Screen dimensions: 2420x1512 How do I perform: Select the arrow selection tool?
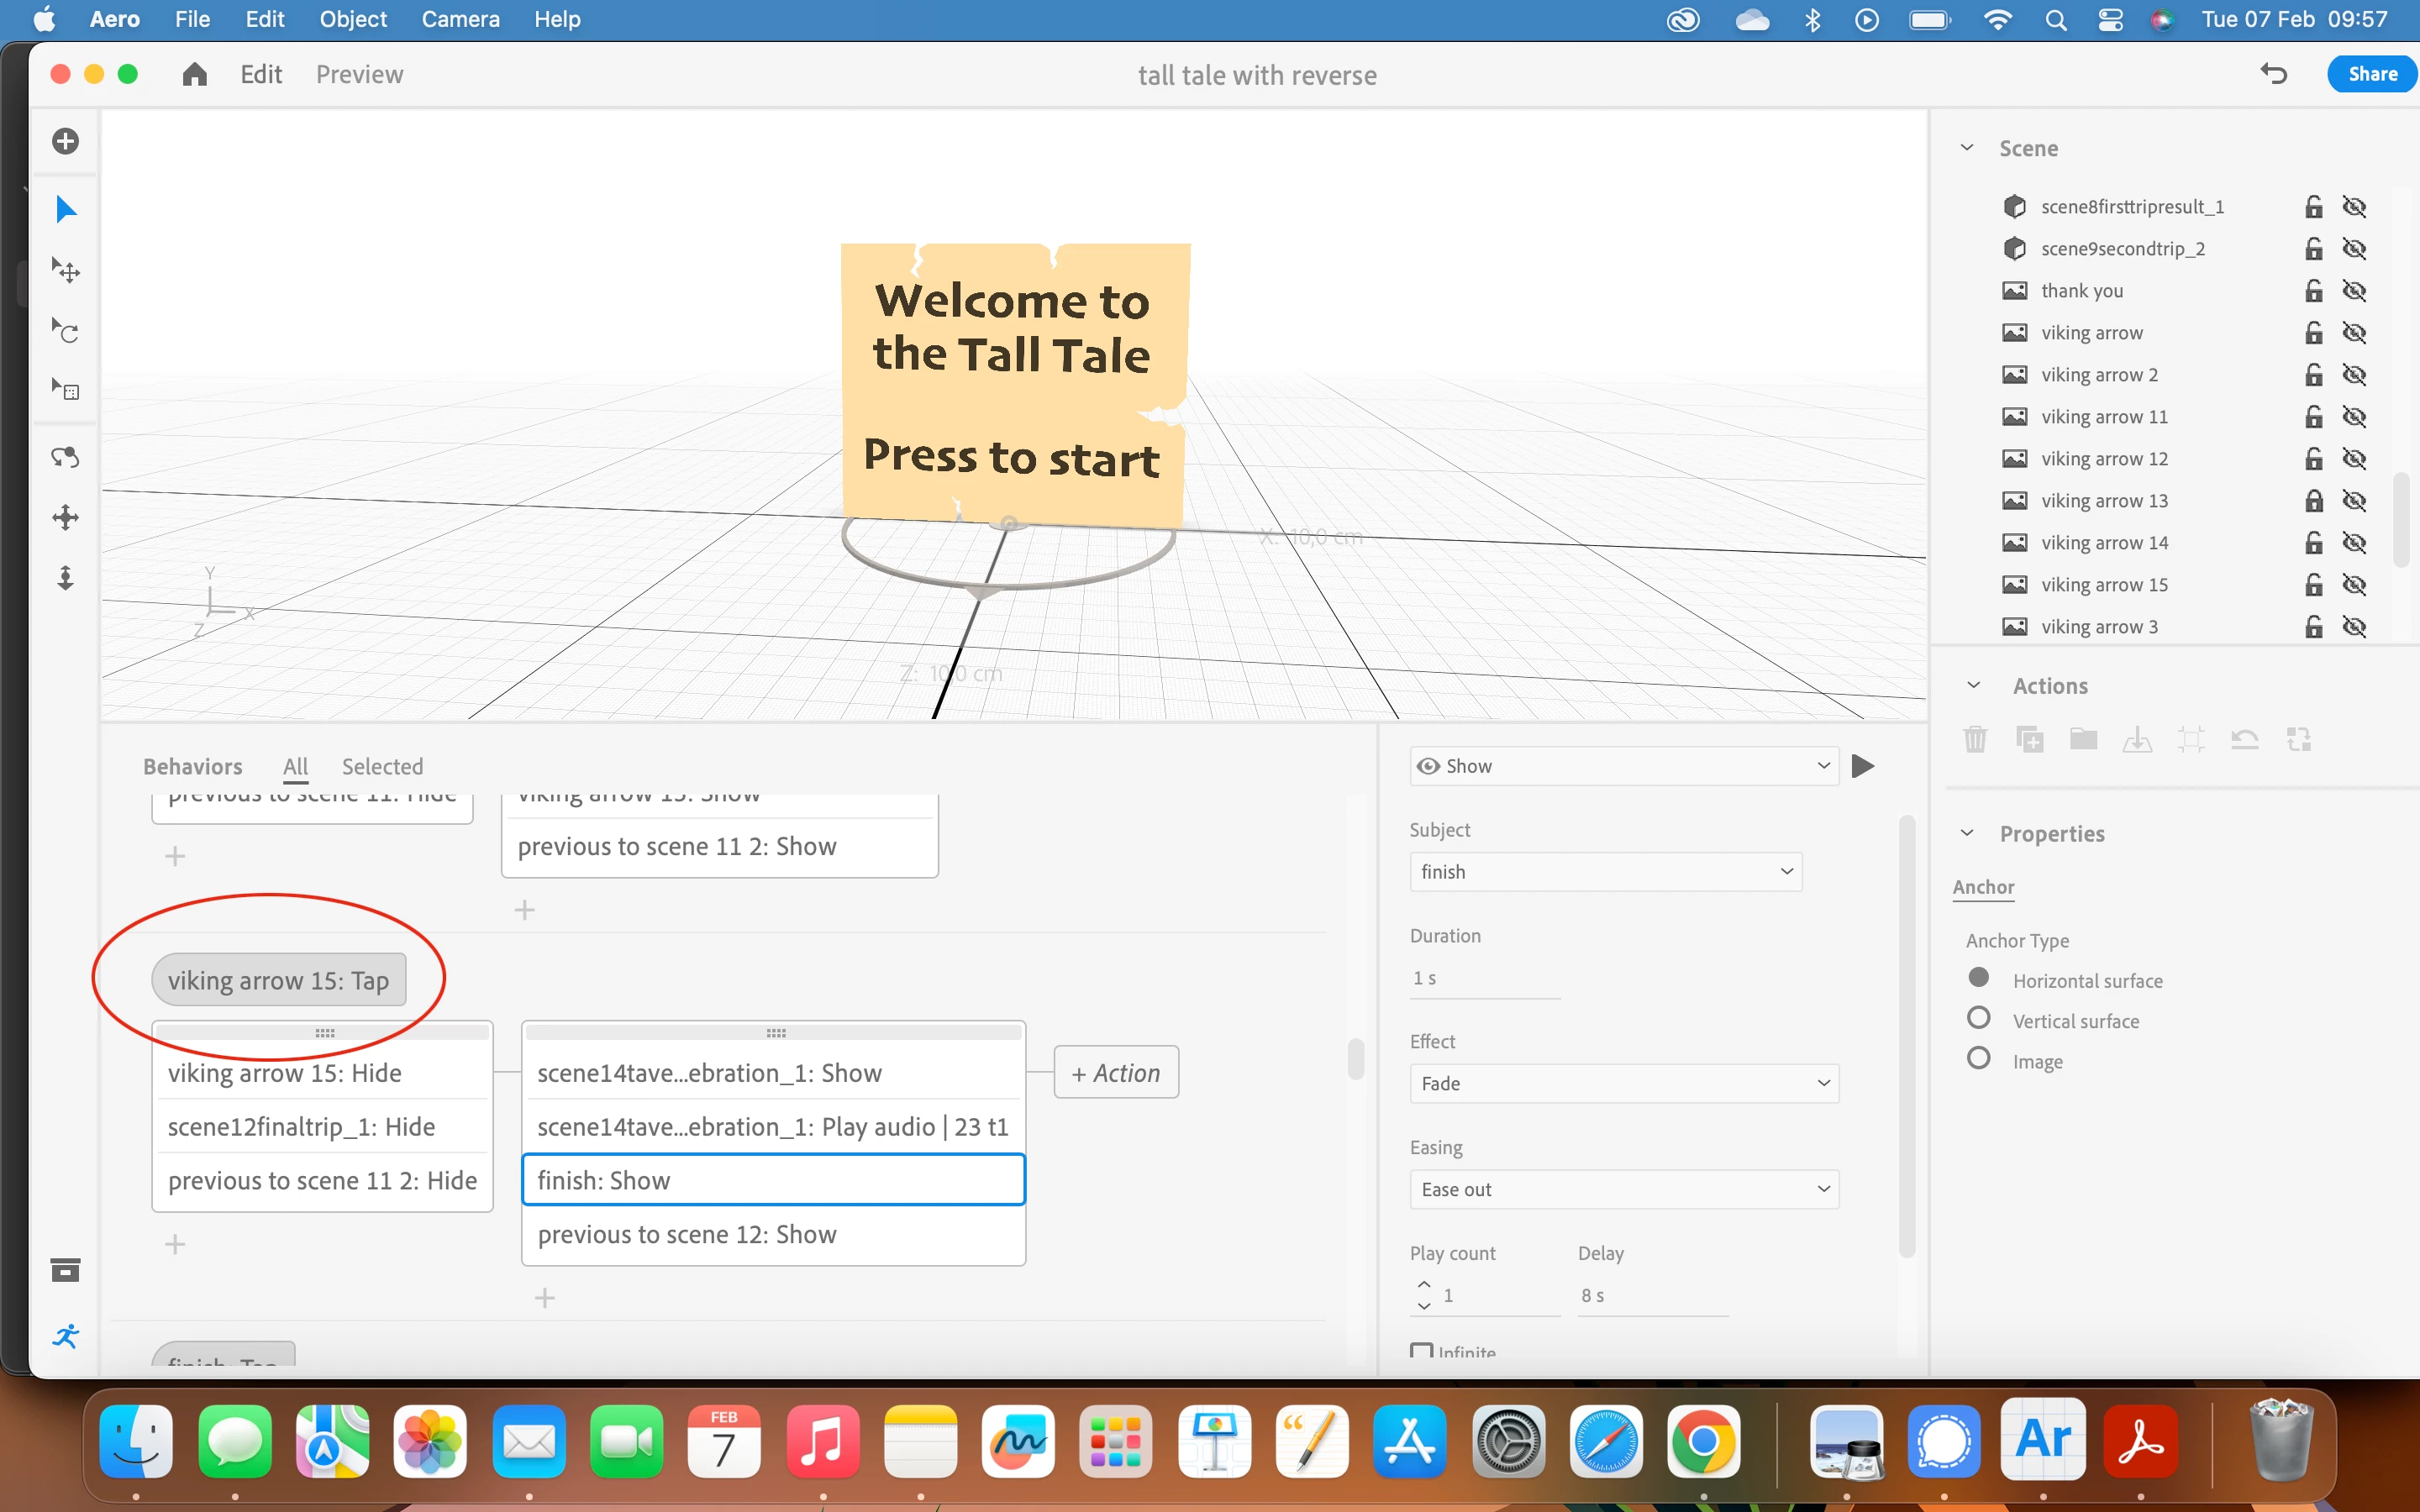(66, 210)
